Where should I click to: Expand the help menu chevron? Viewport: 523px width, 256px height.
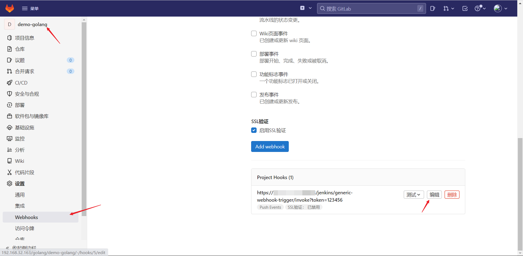[x=484, y=8]
